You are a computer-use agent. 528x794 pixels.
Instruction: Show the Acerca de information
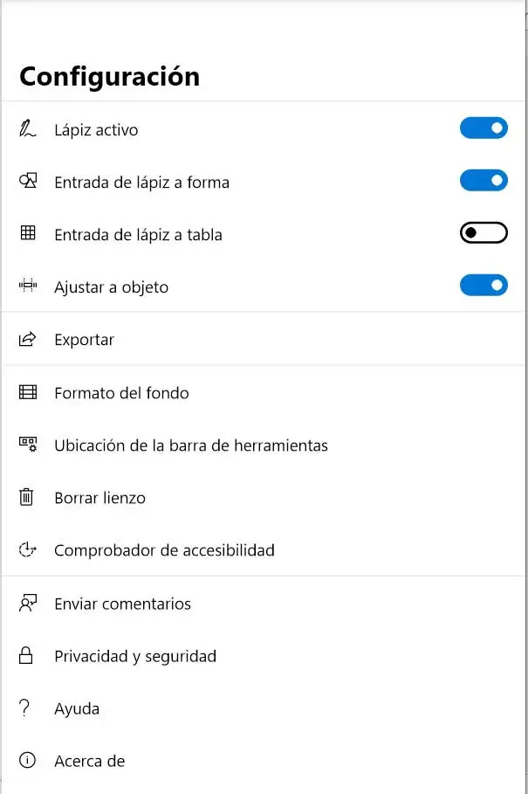[89, 761]
